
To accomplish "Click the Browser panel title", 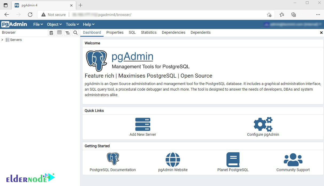I will [x=9, y=32].
